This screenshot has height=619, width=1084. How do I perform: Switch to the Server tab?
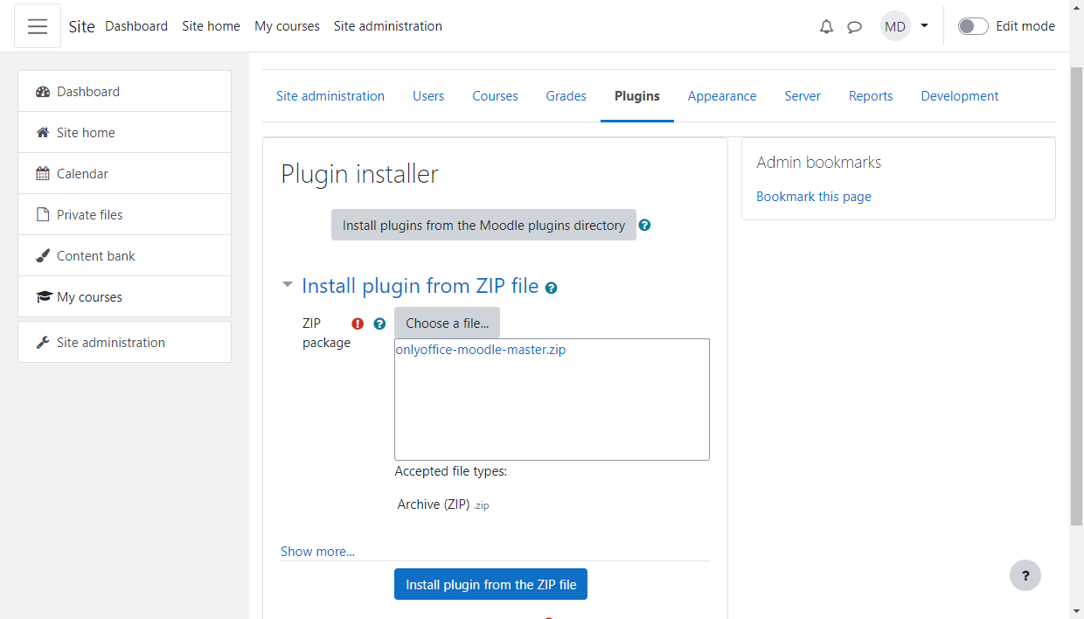pyautogui.click(x=803, y=96)
